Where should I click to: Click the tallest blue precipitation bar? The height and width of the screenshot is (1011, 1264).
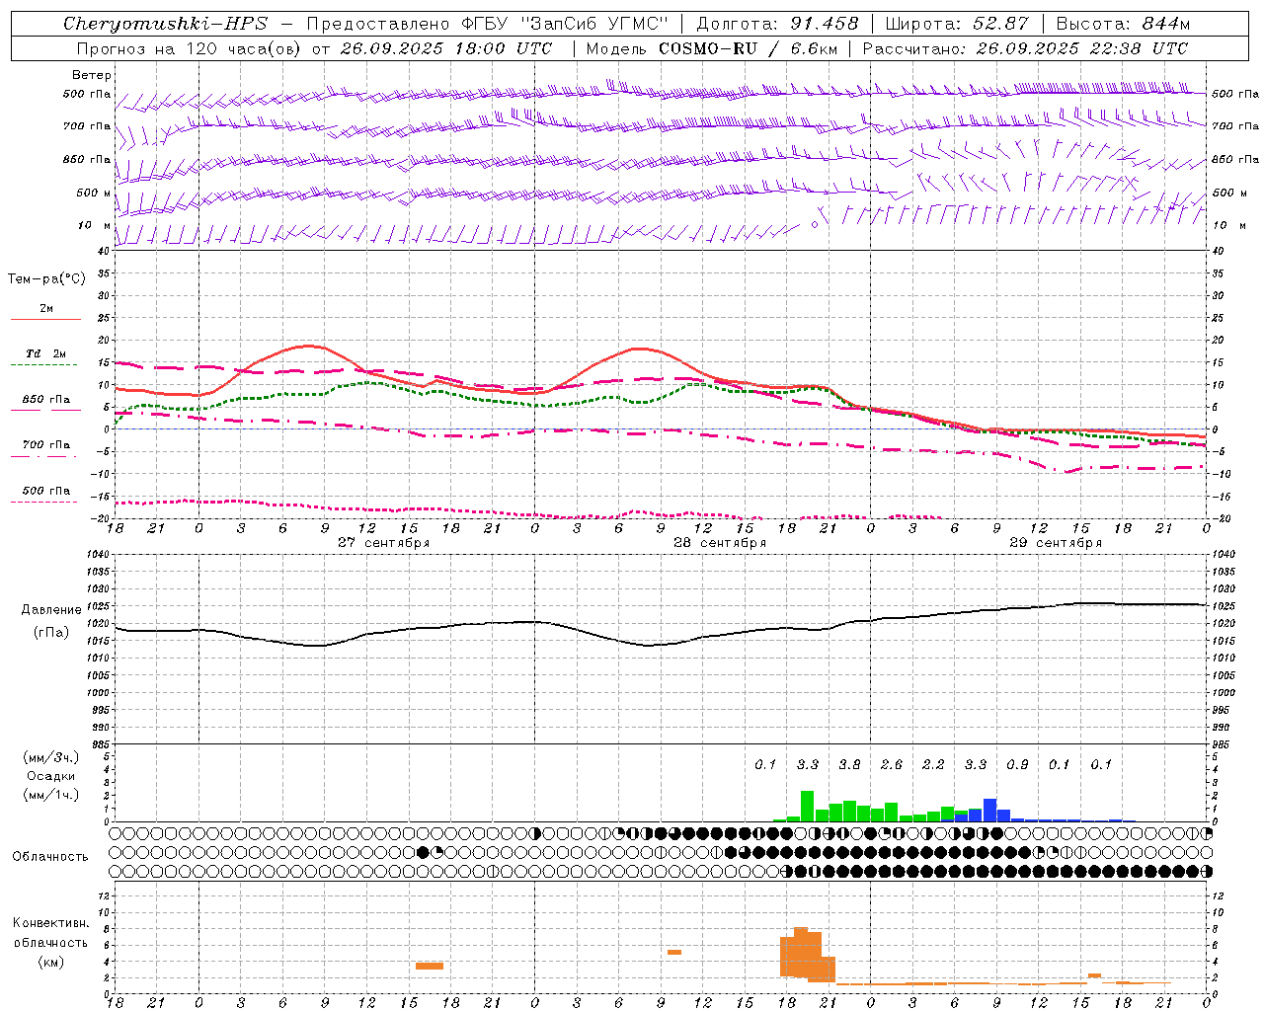(989, 811)
